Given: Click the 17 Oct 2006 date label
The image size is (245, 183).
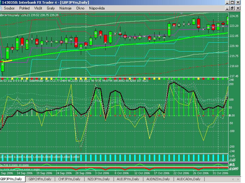Looking at the screenshot, I should [162, 173].
